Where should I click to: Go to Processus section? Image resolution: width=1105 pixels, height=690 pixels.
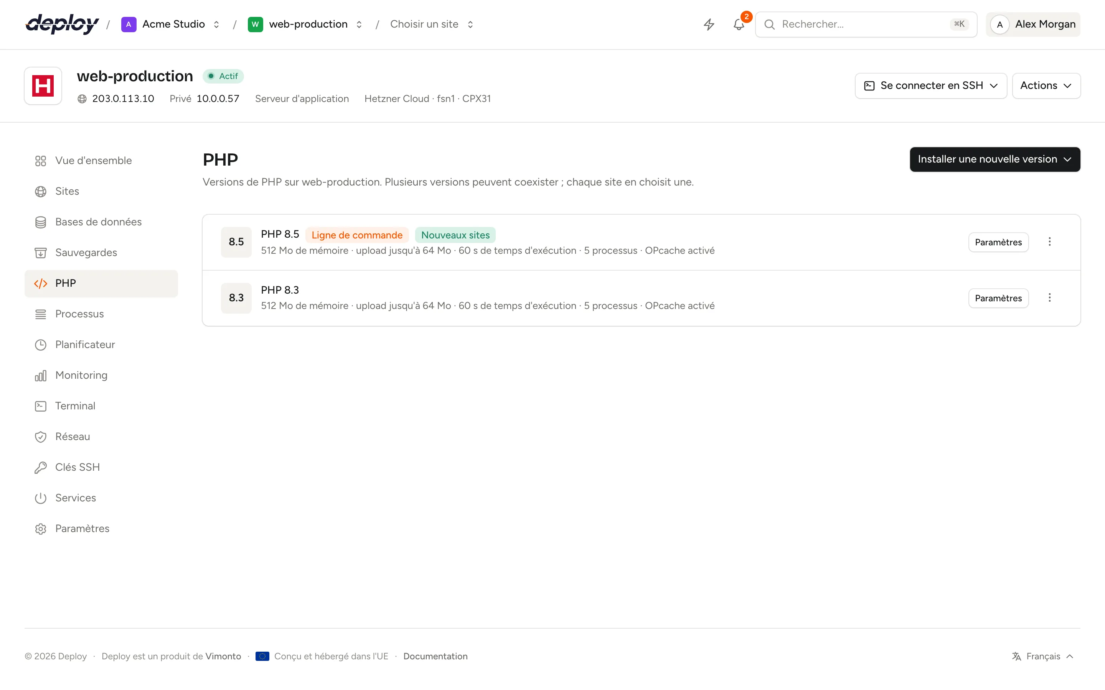(x=101, y=314)
